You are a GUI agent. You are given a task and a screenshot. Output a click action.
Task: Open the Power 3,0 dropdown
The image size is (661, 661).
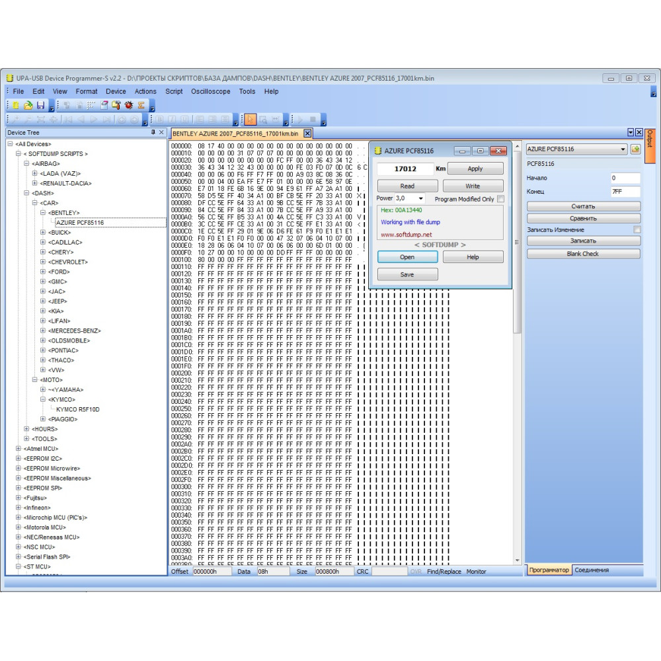point(420,198)
